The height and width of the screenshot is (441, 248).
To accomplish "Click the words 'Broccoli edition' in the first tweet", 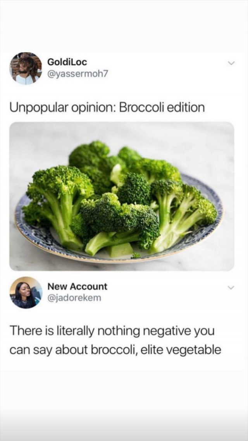I will pos(162,108).
